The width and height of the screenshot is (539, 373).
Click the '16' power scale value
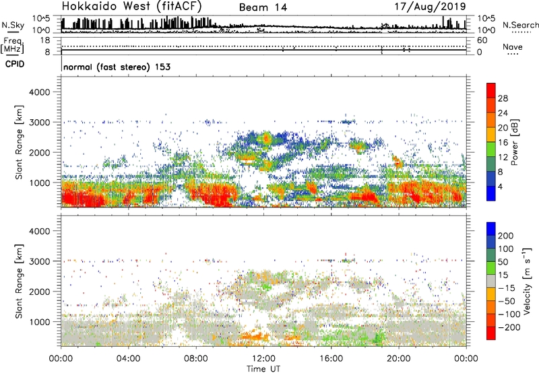click(503, 143)
